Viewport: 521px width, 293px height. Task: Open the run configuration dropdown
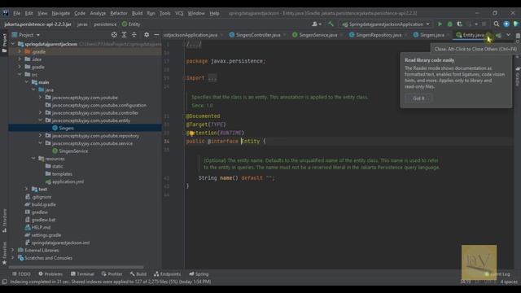tap(386, 24)
